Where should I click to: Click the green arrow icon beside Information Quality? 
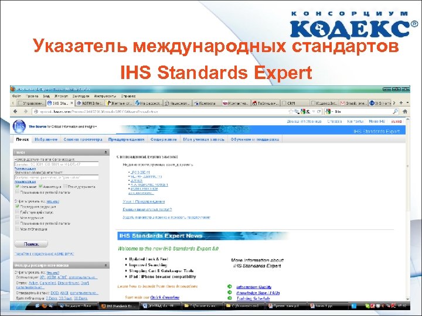pos(229,286)
